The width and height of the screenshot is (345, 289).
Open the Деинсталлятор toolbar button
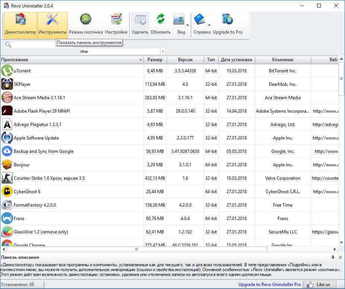pos(20,25)
